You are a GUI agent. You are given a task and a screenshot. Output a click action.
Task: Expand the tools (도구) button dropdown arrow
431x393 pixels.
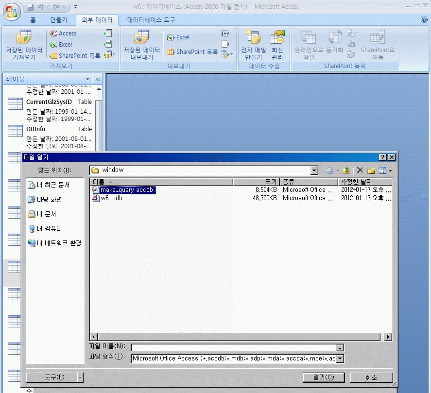[80, 377]
